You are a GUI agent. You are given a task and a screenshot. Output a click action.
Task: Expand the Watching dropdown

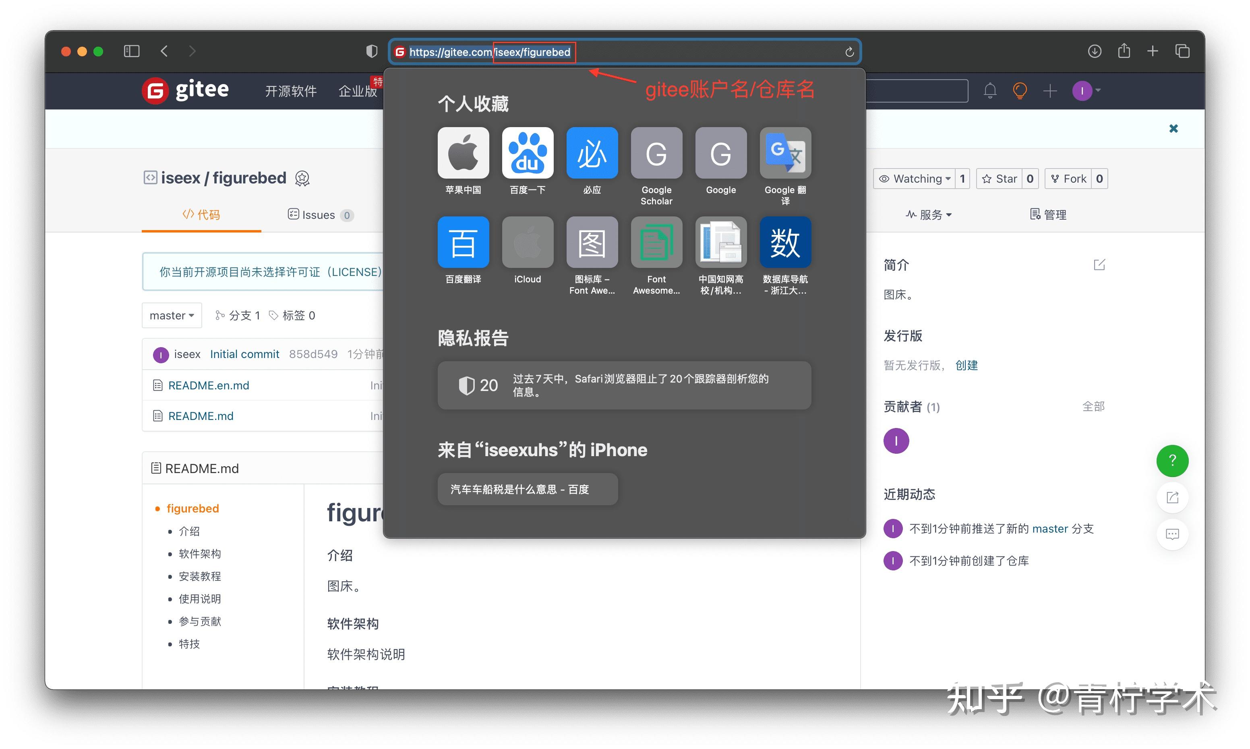(915, 178)
